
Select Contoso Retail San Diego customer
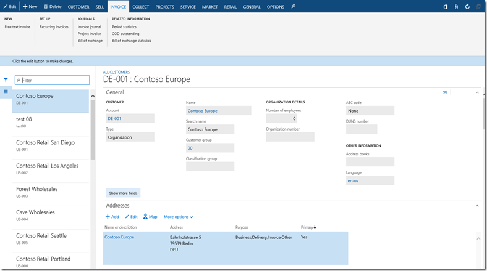pyautogui.click(x=50, y=148)
